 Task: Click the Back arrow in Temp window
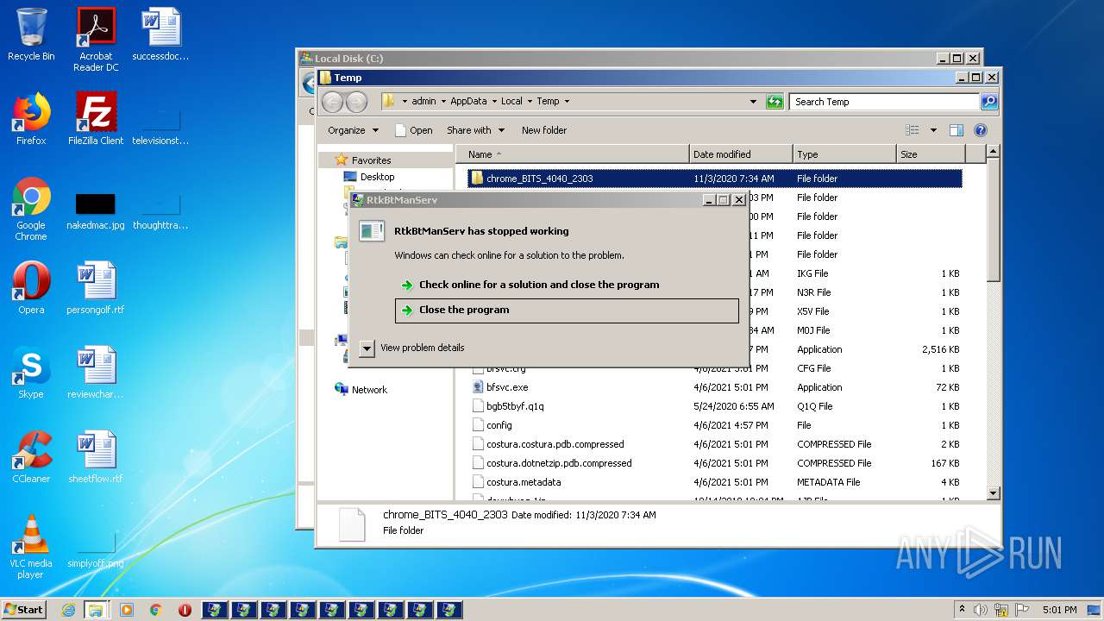[332, 102]
